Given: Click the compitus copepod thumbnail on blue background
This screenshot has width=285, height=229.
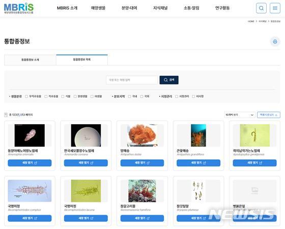Looking at the screenshot, I should pos(30,191).
